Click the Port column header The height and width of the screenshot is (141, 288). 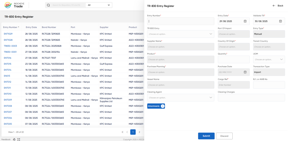coord(73,27)
